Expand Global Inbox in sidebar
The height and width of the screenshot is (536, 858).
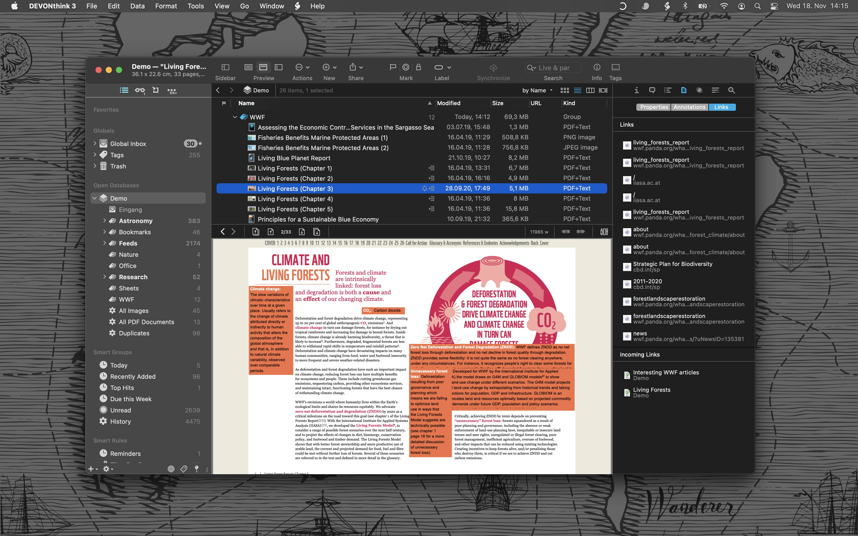[95, 143]
